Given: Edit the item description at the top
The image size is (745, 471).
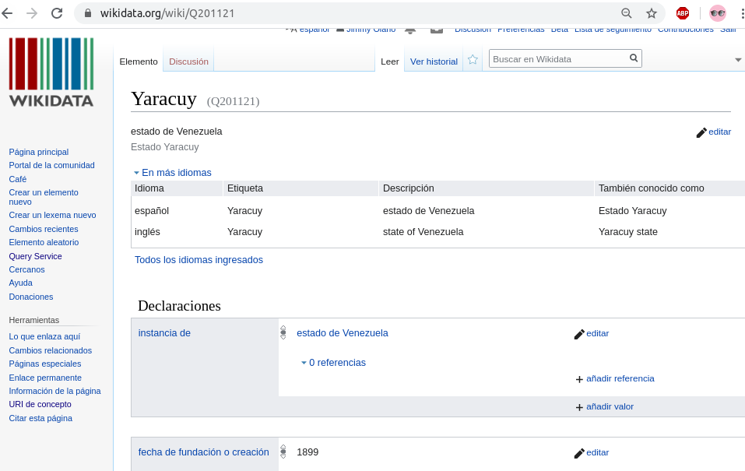Looking at the screenshot, I should pos(713,132).
